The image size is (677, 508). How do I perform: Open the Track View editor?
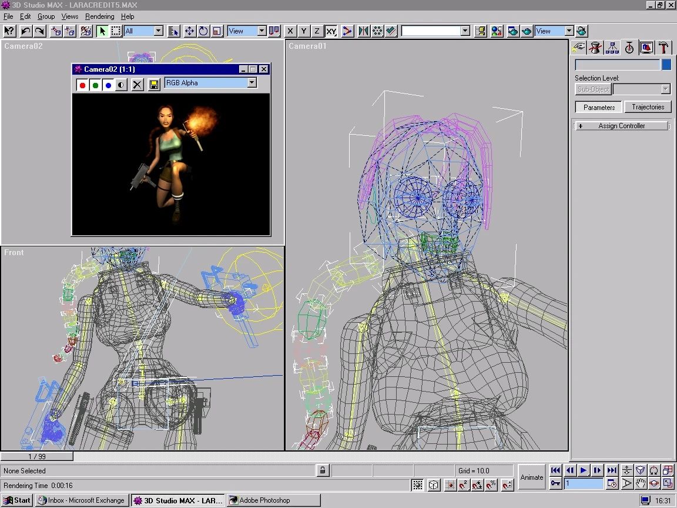[481, 31]
